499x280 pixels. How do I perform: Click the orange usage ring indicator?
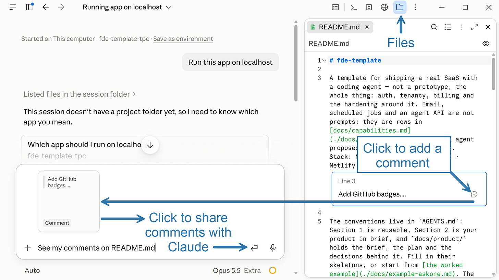(272, 270)
